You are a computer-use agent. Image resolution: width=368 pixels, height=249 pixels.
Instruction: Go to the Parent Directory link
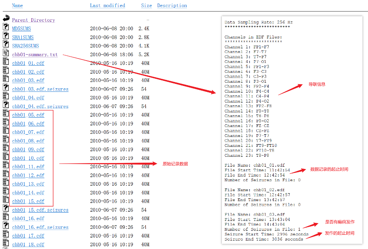(33, 20)
